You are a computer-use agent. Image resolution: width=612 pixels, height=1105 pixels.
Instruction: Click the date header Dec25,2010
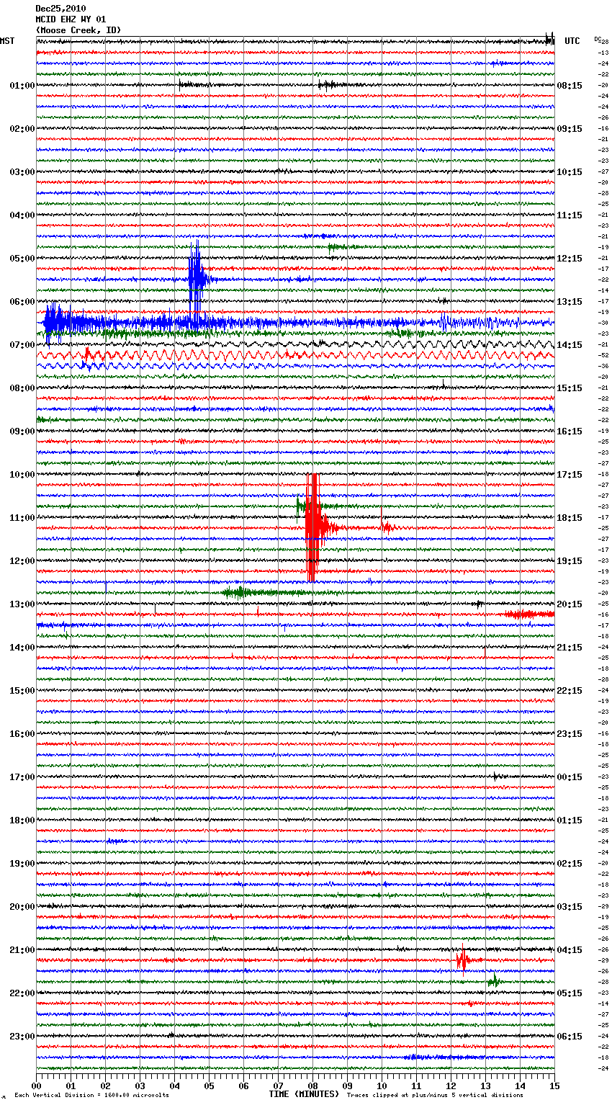tap(60, 9)
